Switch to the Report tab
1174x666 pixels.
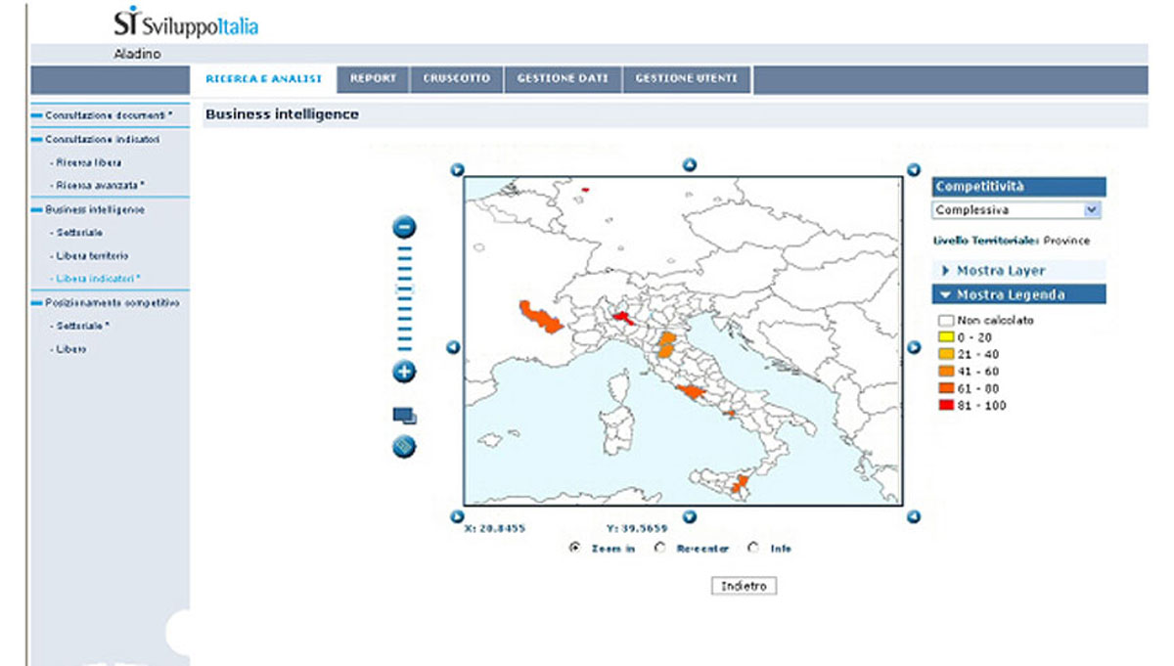click(x=373, y=79)
